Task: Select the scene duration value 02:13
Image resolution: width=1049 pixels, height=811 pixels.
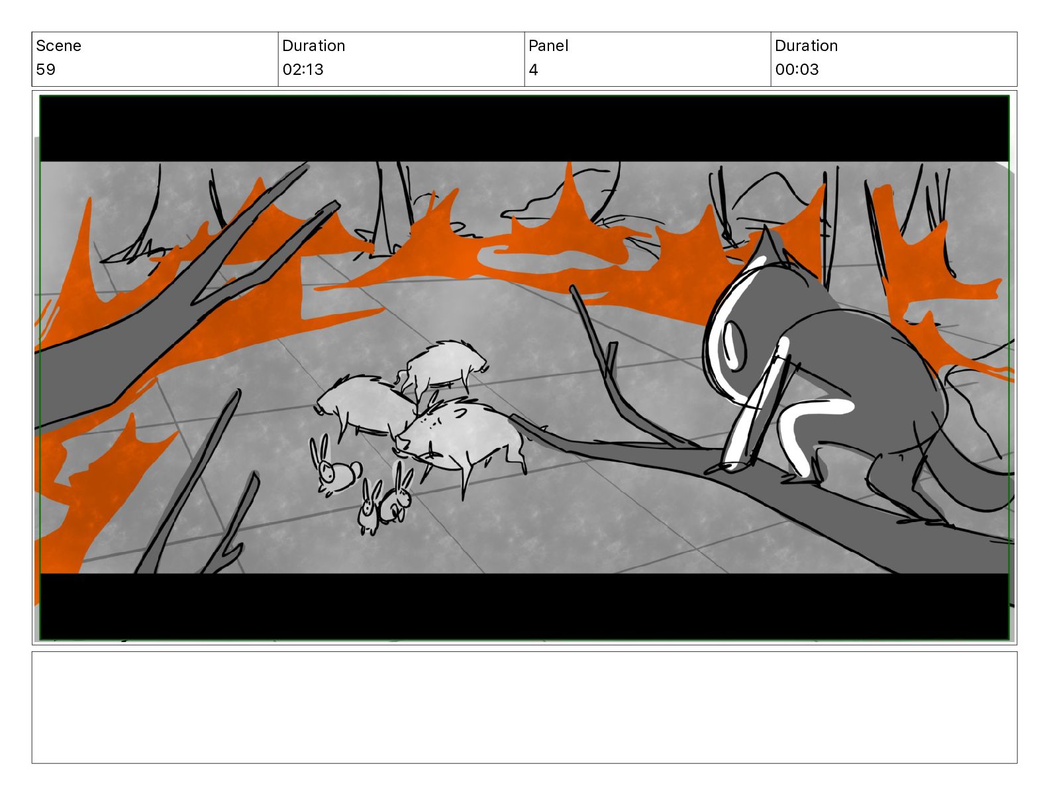Action: click(303, 70)
